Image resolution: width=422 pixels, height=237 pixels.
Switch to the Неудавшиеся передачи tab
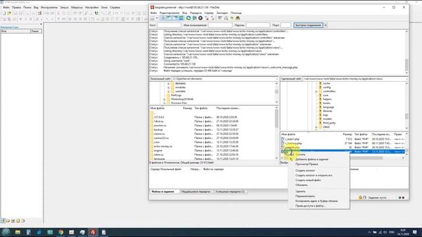tap(196, 192)
